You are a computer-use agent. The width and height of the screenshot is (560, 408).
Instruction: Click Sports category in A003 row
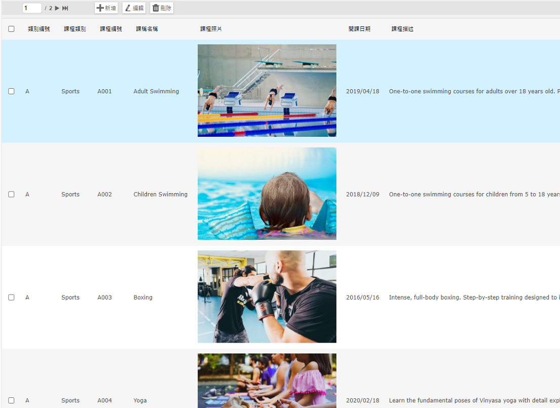pyautogui.click(x=70, y=297)
